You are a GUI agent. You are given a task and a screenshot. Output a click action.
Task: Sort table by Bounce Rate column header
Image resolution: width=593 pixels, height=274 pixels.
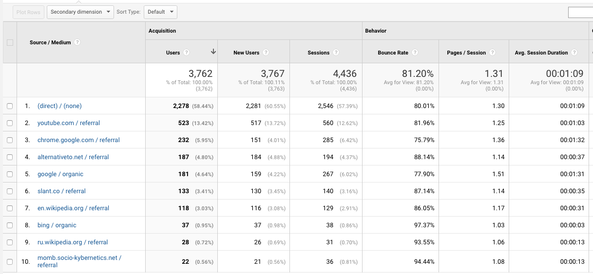[x=393, y=53]
